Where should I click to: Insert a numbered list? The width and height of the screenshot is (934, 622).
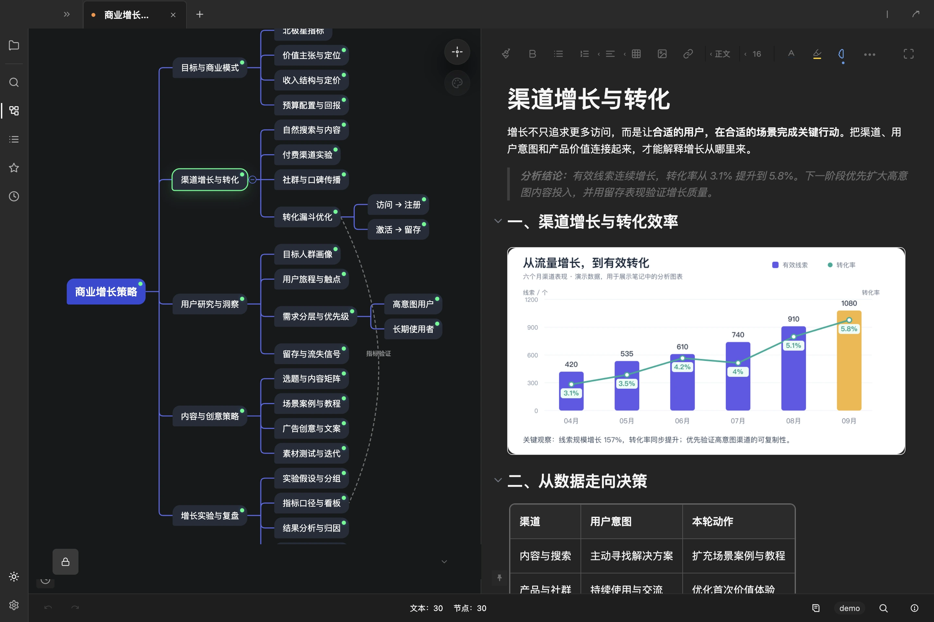584,54
